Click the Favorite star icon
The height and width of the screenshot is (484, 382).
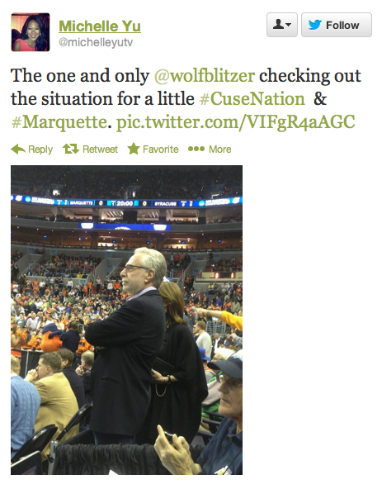(134, 149)
